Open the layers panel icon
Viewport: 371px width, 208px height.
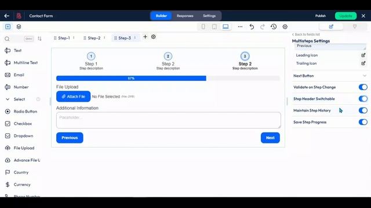tap(19, 27)
